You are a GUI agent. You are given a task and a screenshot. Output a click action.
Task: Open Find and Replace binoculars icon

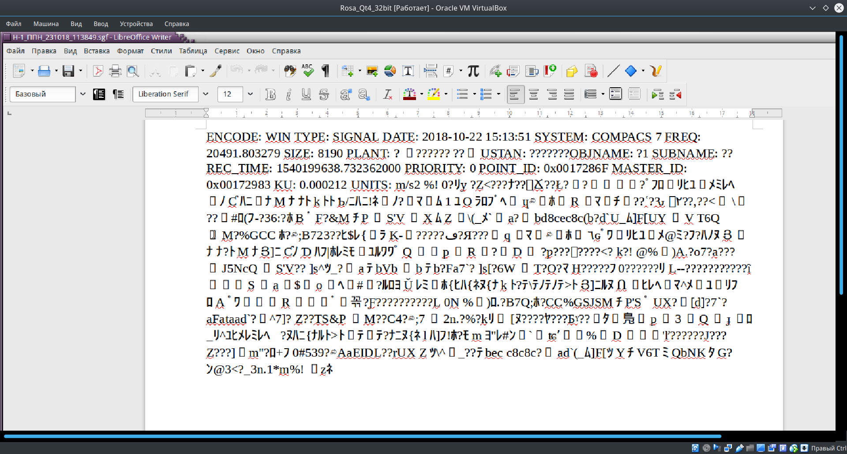(290, 71)
